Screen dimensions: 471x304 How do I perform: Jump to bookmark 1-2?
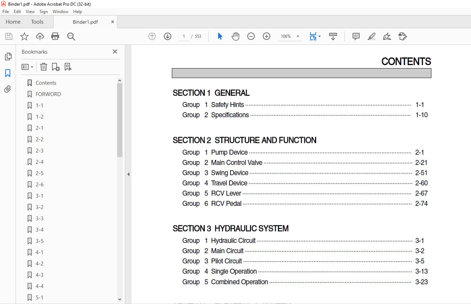coord(40,117)
